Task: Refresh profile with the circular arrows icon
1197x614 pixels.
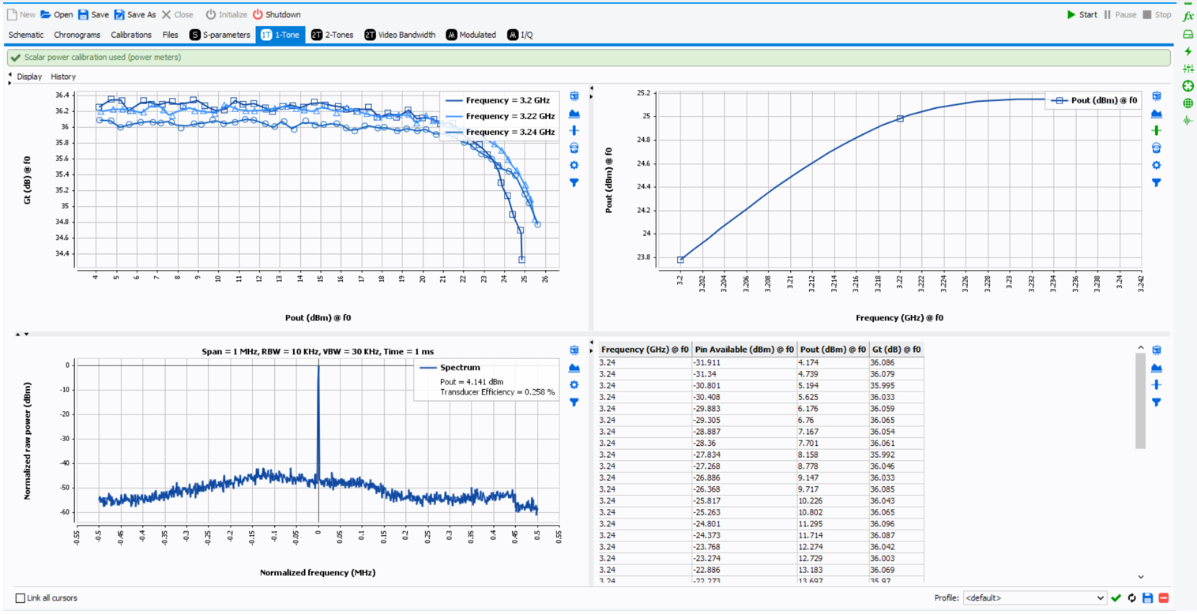Action: click(x=1132, y=598)
